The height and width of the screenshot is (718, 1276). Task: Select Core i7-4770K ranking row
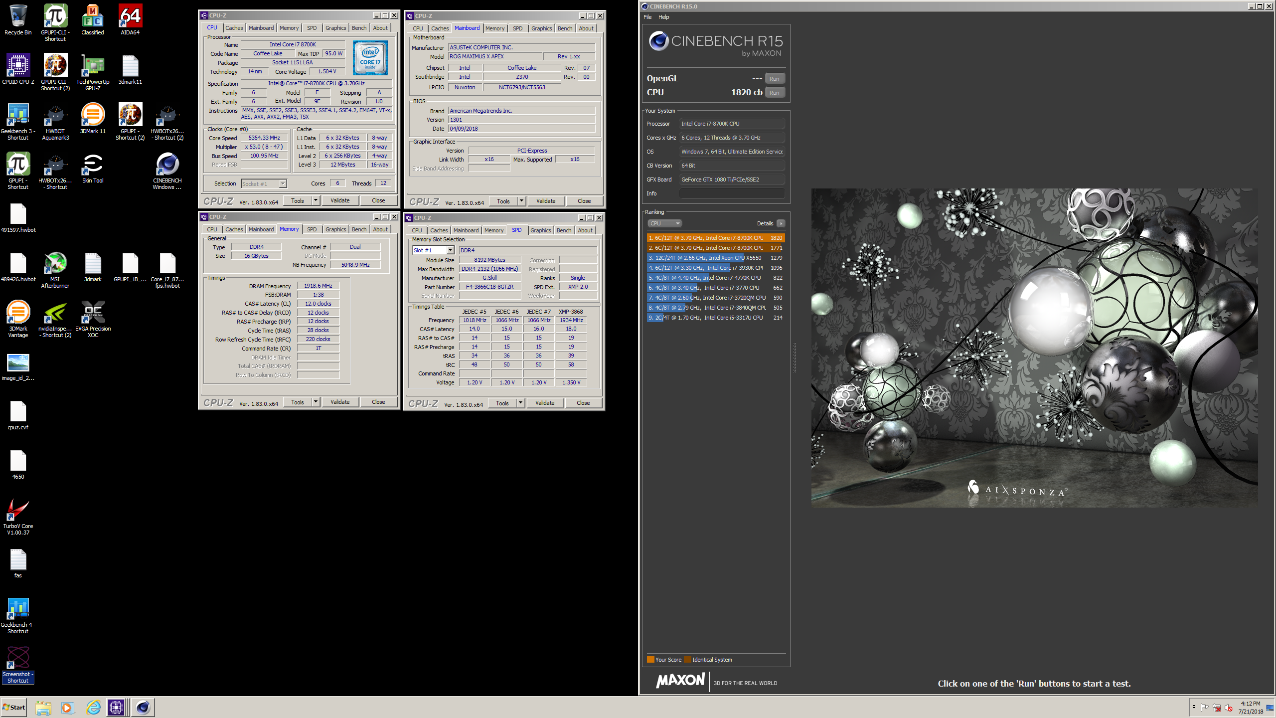(x=716, y=278)
